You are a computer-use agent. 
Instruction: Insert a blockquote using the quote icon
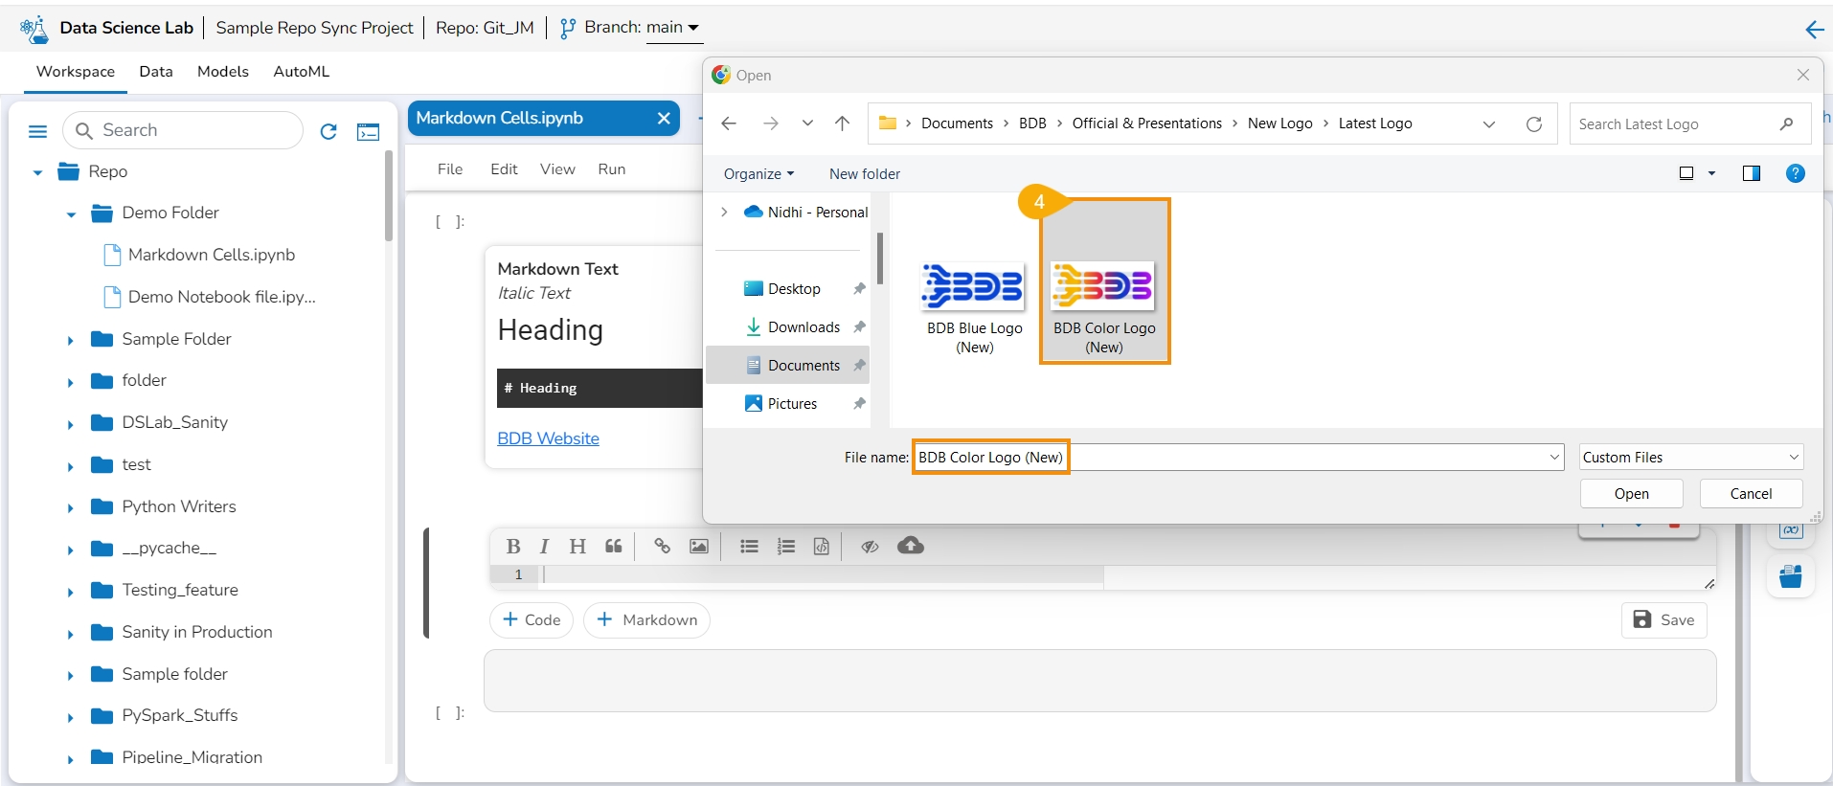(614, 547)
